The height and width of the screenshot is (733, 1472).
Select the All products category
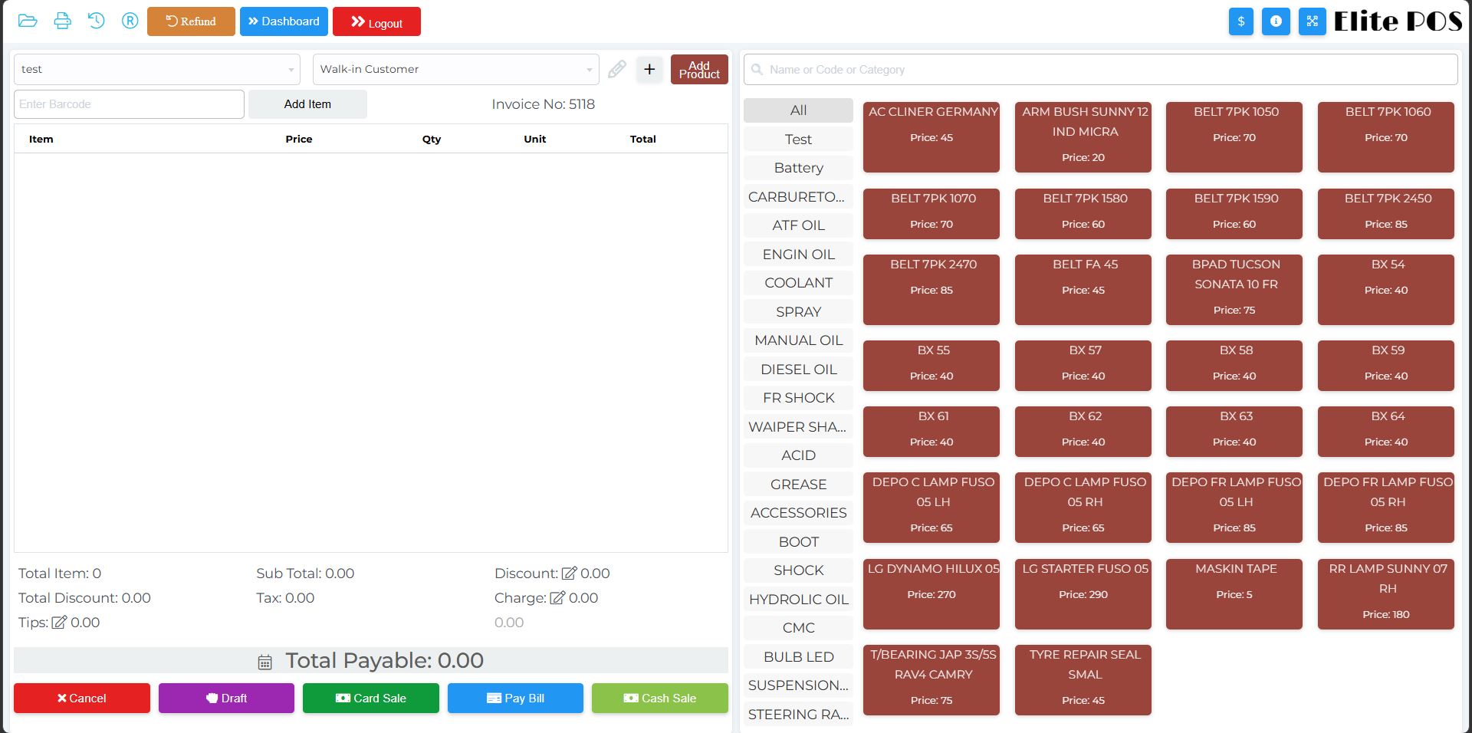[797, 110]
